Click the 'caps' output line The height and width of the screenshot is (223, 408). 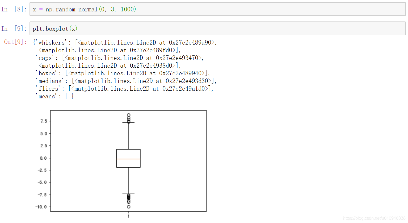[120, 58]
